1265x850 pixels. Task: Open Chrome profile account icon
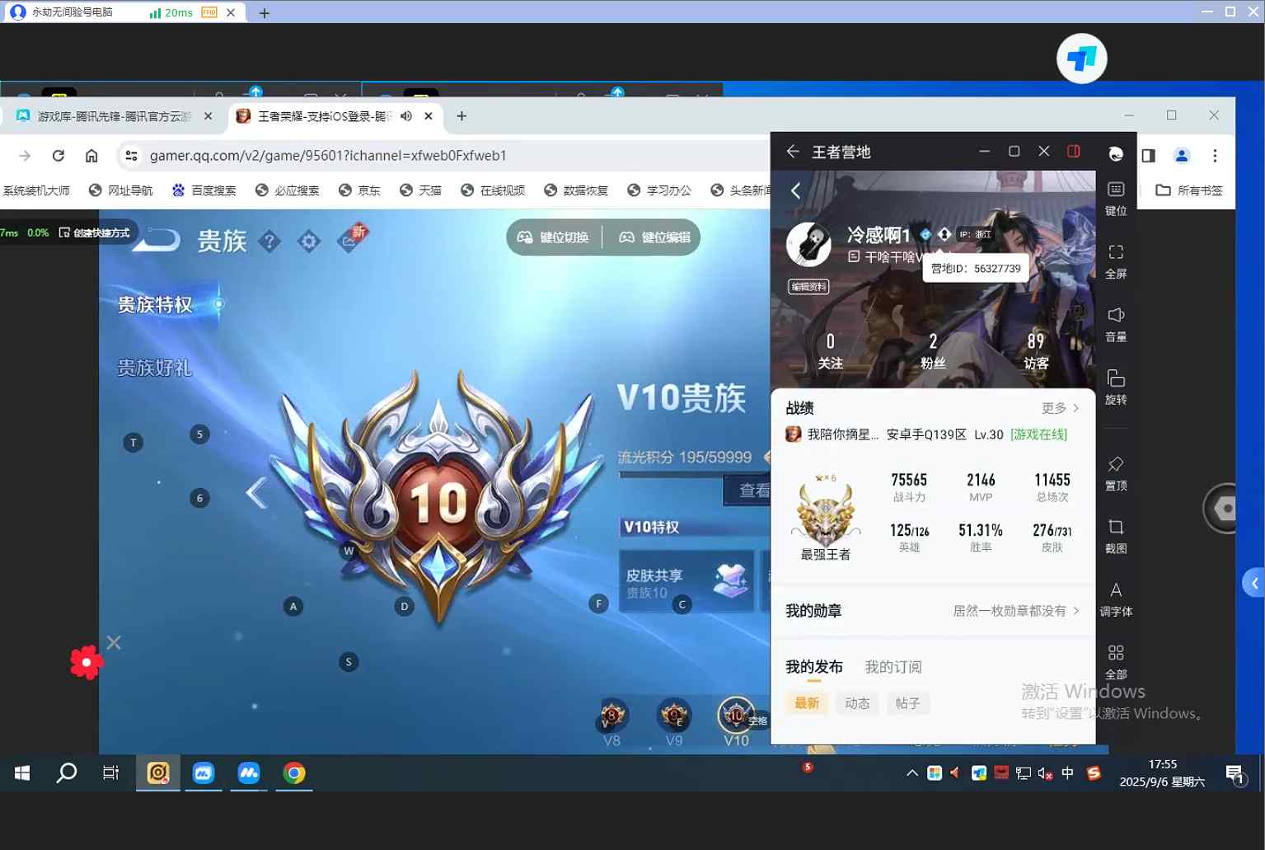click(1181, 155)
